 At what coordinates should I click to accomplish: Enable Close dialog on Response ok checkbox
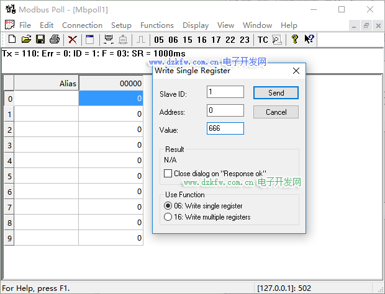click(168, 174)
